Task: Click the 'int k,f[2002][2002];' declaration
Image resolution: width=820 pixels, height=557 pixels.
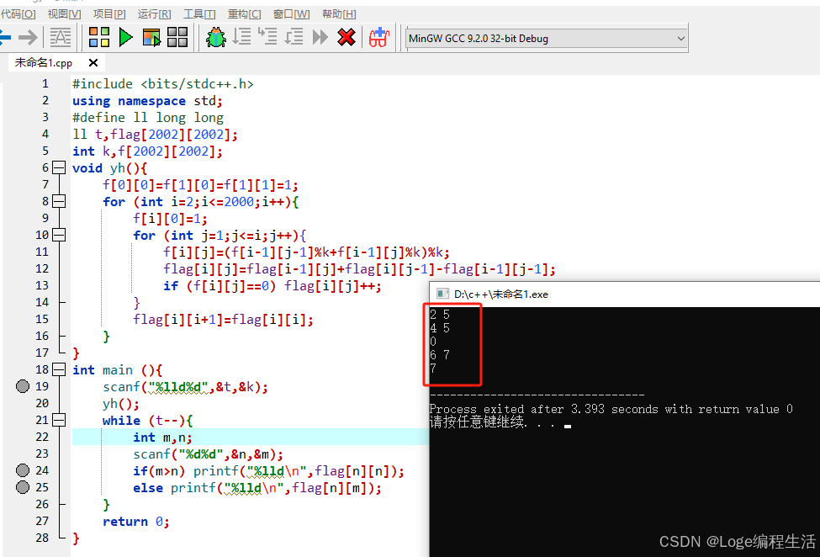Action: point(147,151)
